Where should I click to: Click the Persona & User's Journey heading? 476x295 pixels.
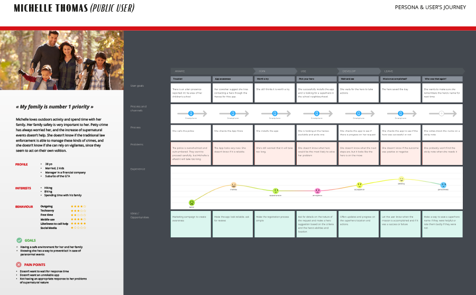430,7
